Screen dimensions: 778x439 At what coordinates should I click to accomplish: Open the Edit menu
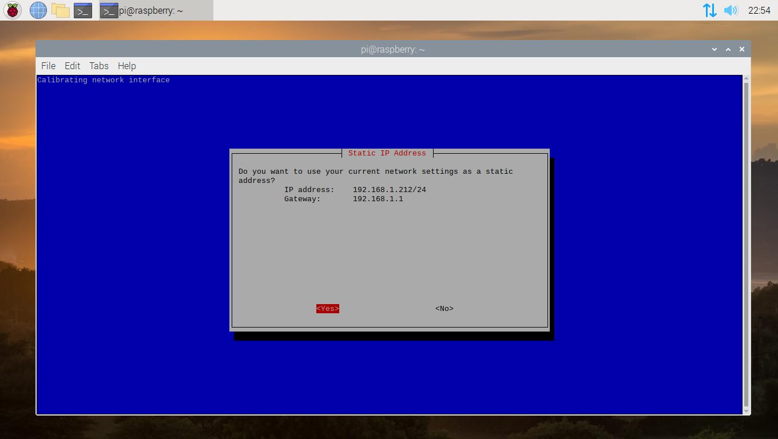[x=72, y=66]
